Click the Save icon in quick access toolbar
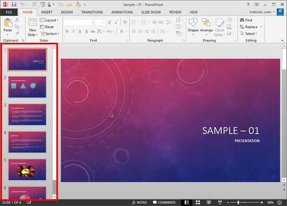287x206 pixels. (x=14, y=4)
